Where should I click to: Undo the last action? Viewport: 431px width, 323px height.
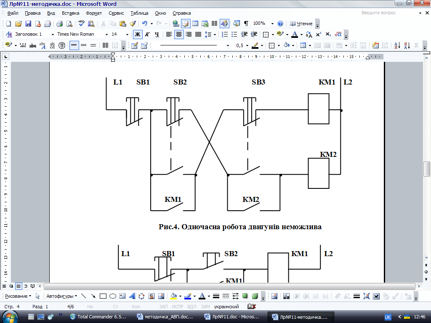pyautogui.click(x=145, y=24)
